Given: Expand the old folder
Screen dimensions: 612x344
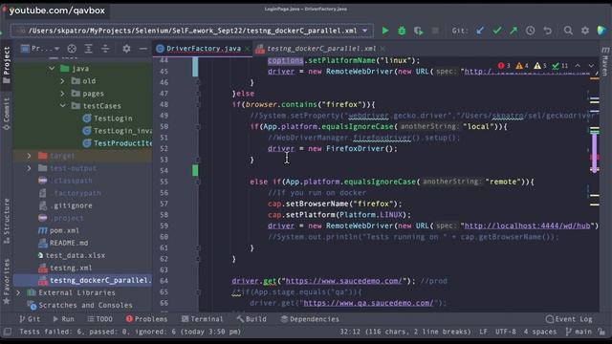Looking at the screenshot, I should [x=62, y=80].
